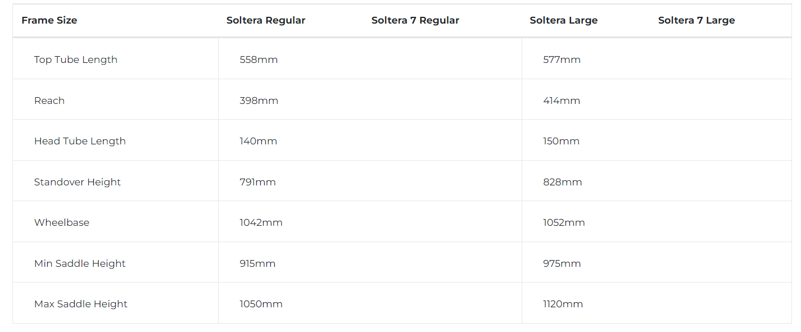Click the 558mm top tube value
Screen dimensions: 801x332
click(x=259, y=60)
